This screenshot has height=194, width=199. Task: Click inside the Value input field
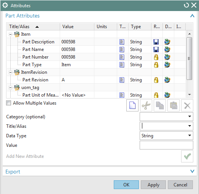166,145
